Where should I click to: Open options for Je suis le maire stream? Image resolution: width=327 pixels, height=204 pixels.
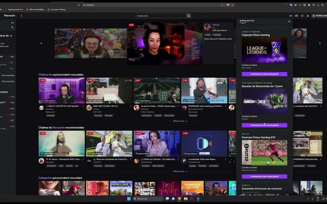(178, 106)
